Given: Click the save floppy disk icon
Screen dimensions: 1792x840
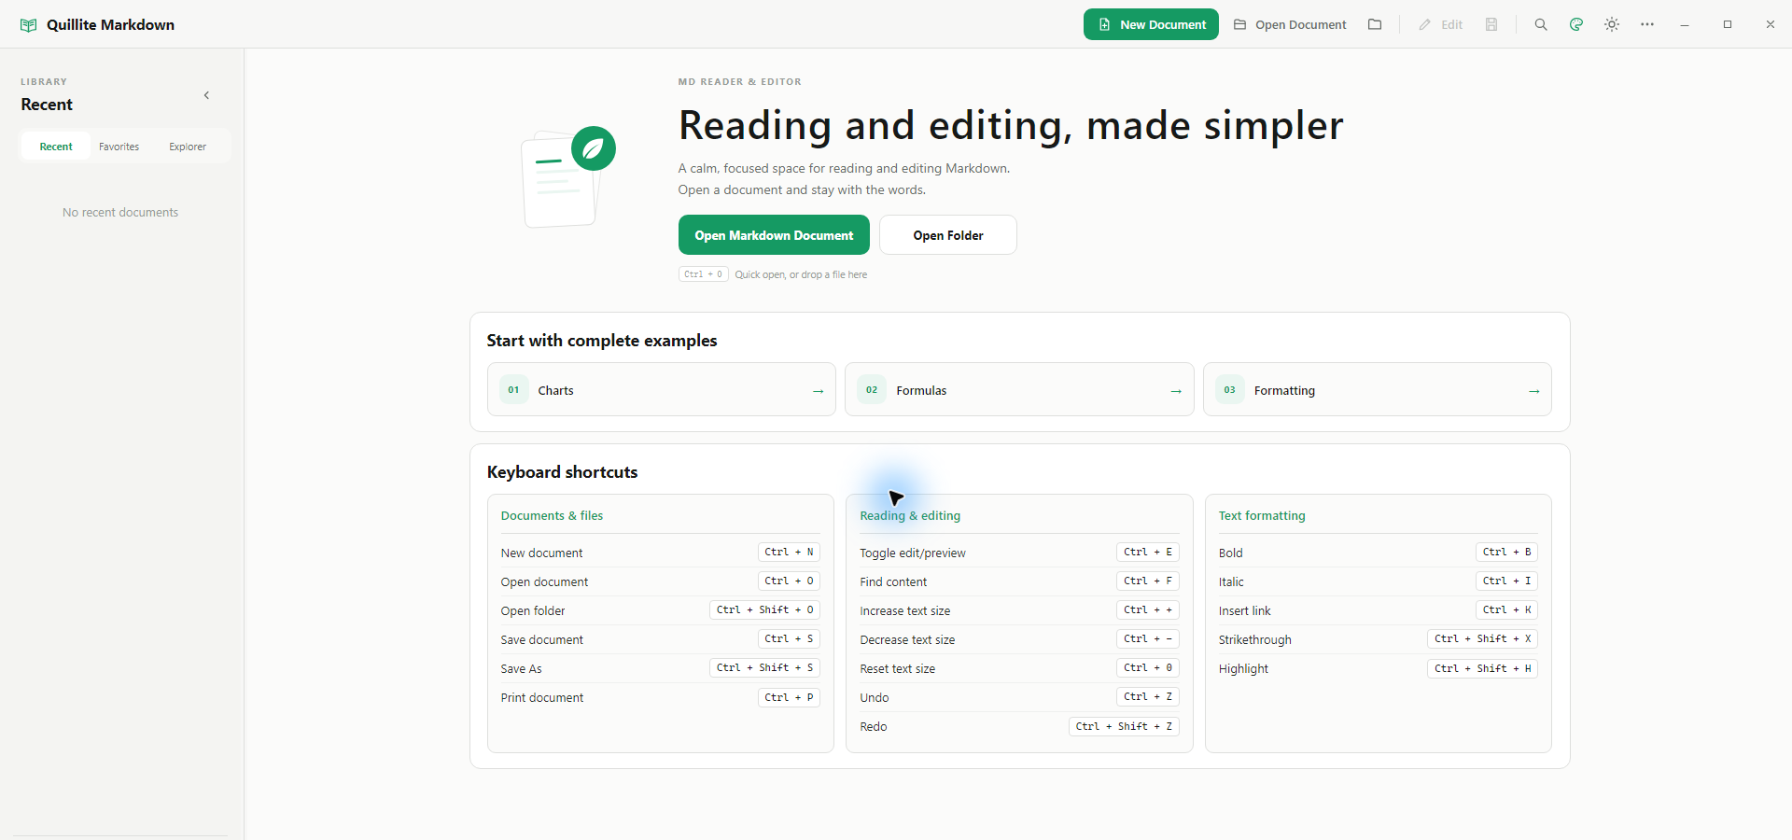Looking at the screenshot, I should 1491,24.
